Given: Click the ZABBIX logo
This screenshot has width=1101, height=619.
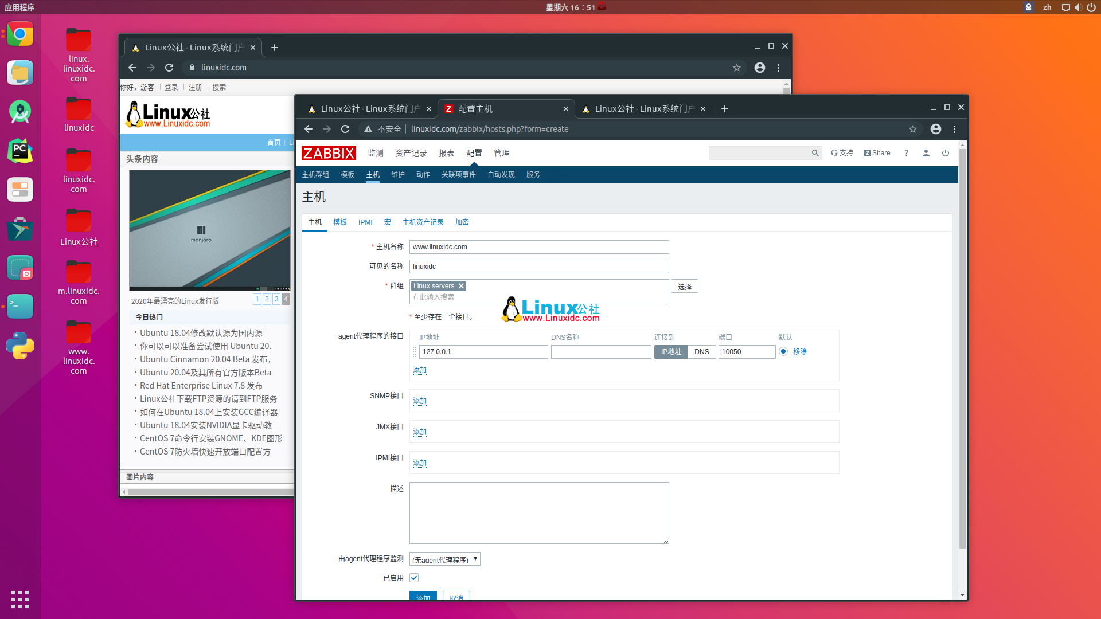Looking at the screenshot, I should pyautogui.click(x=329, y=154).
